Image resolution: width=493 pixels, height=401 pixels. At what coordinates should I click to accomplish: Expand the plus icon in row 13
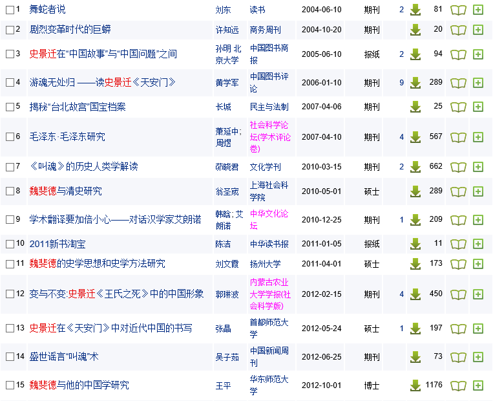click(x=478, y=329)
